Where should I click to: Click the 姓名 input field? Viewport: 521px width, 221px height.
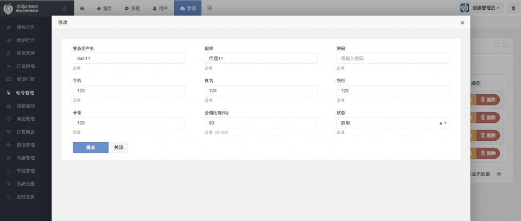tap(261, 90)
